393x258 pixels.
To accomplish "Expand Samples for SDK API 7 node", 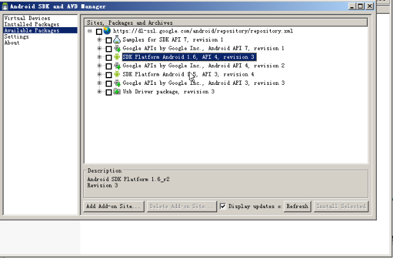I will 100,40.
